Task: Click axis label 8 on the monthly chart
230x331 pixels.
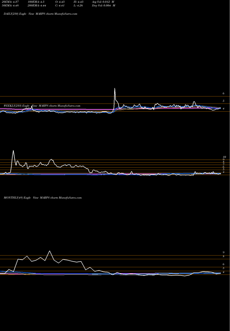Action: coord(224,256)
